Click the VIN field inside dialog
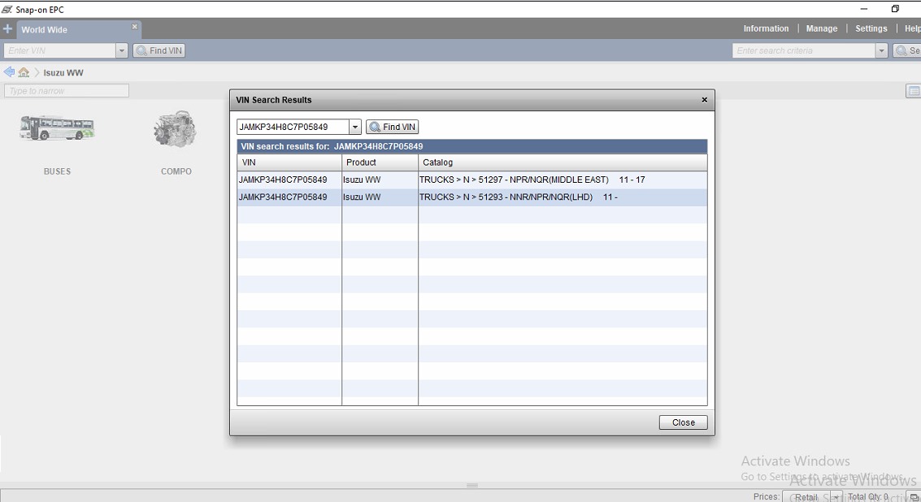This screenshot has width=921, height=502. pyautogui.click(x=293, y=127)
